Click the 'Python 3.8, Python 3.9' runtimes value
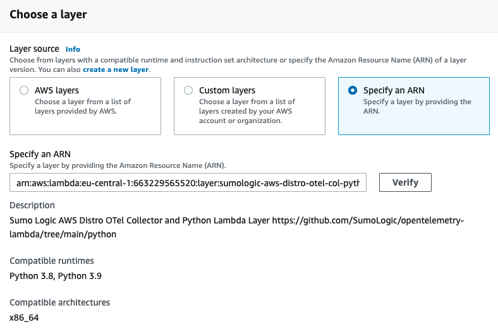The image size is (498, 332). 57,276
